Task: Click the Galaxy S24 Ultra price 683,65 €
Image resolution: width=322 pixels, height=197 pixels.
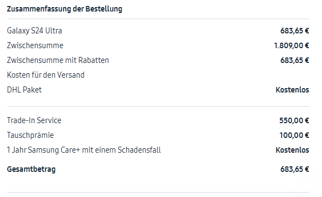Action: click(x=295, y=31)
